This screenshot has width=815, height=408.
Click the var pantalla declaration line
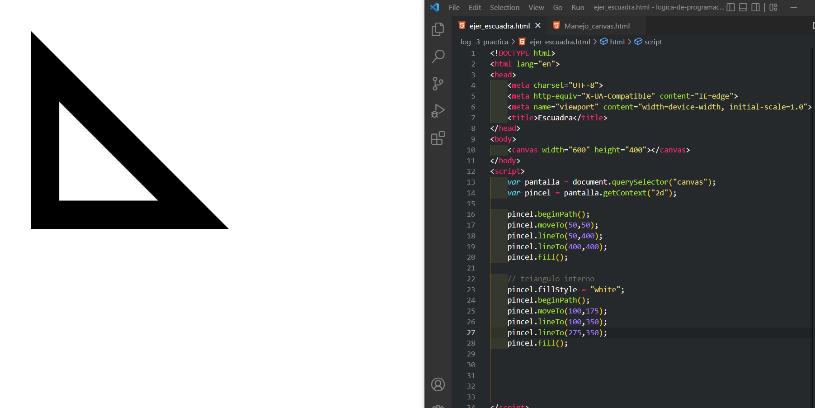click(x=612, y=182)
